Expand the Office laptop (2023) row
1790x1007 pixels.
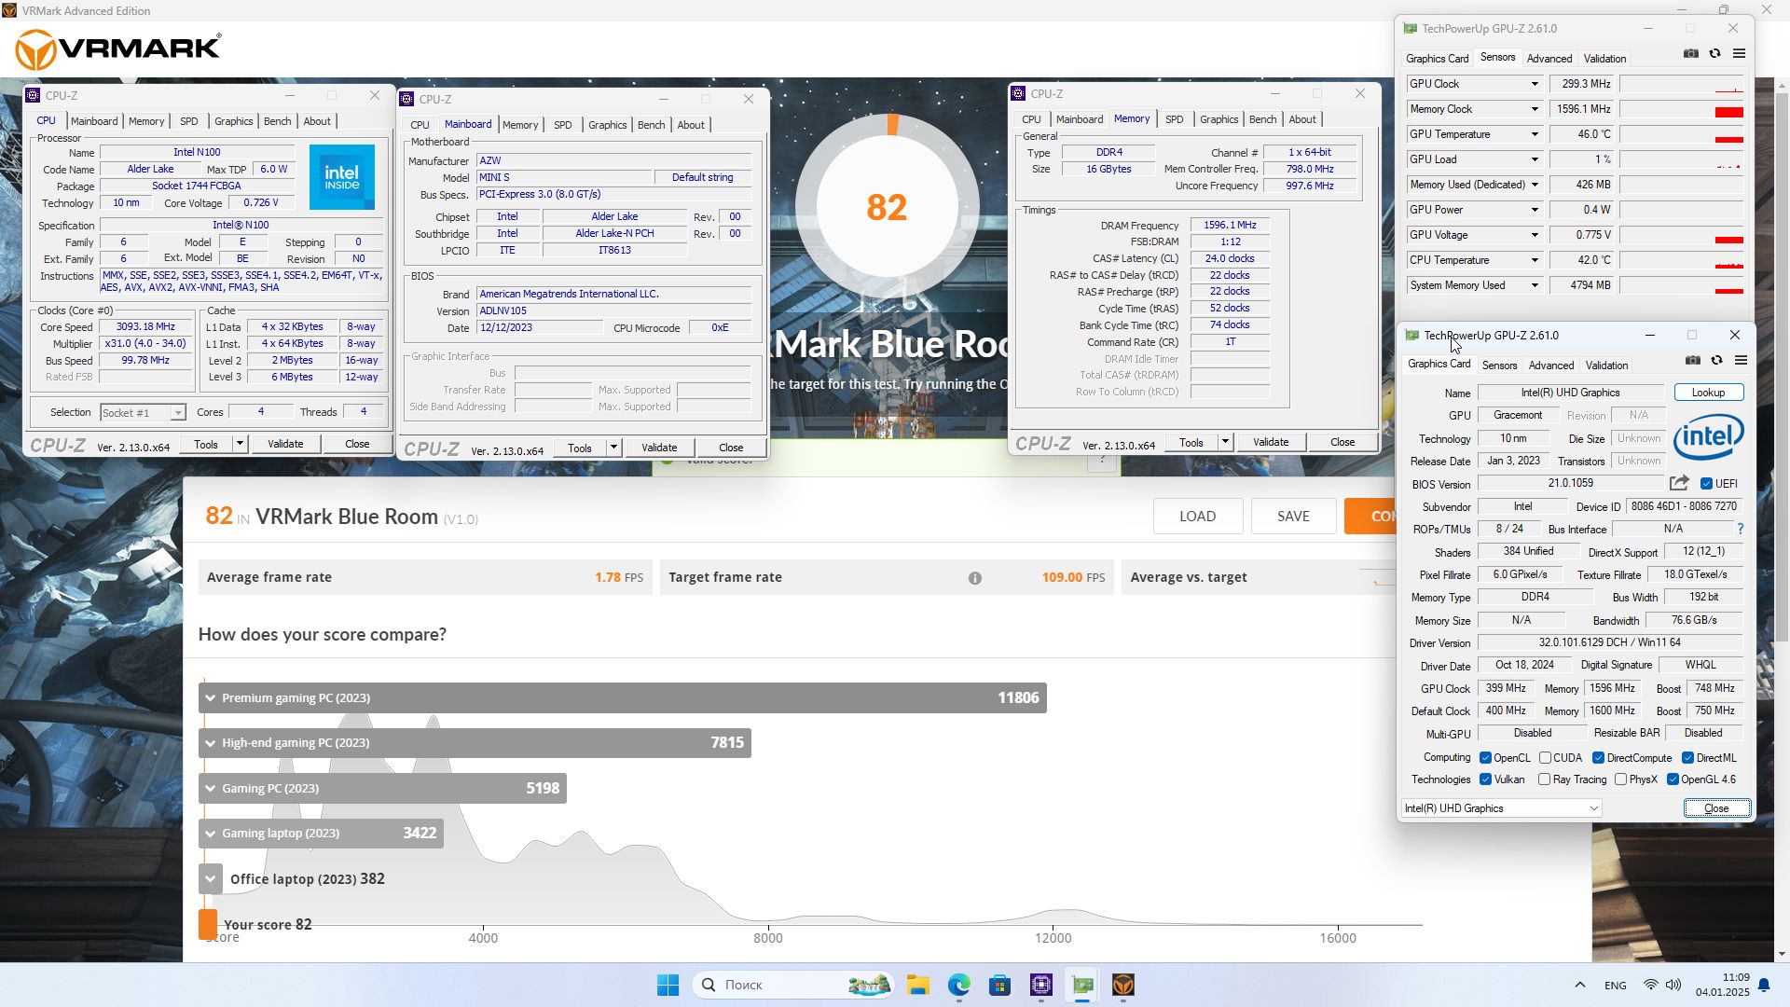[x=211, y=878]
